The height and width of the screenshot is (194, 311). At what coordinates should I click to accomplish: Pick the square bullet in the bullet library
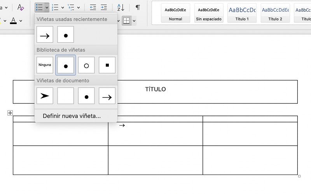pyautogui.click(x=107, y=65)
